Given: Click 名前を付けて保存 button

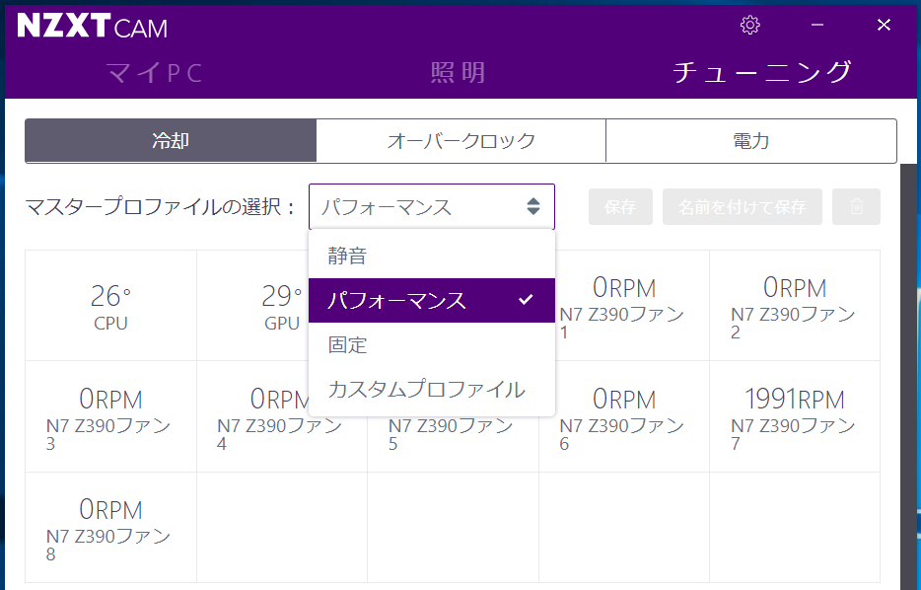Looking at the screenshot, I should pyautogui.click(x=742, y=206).
